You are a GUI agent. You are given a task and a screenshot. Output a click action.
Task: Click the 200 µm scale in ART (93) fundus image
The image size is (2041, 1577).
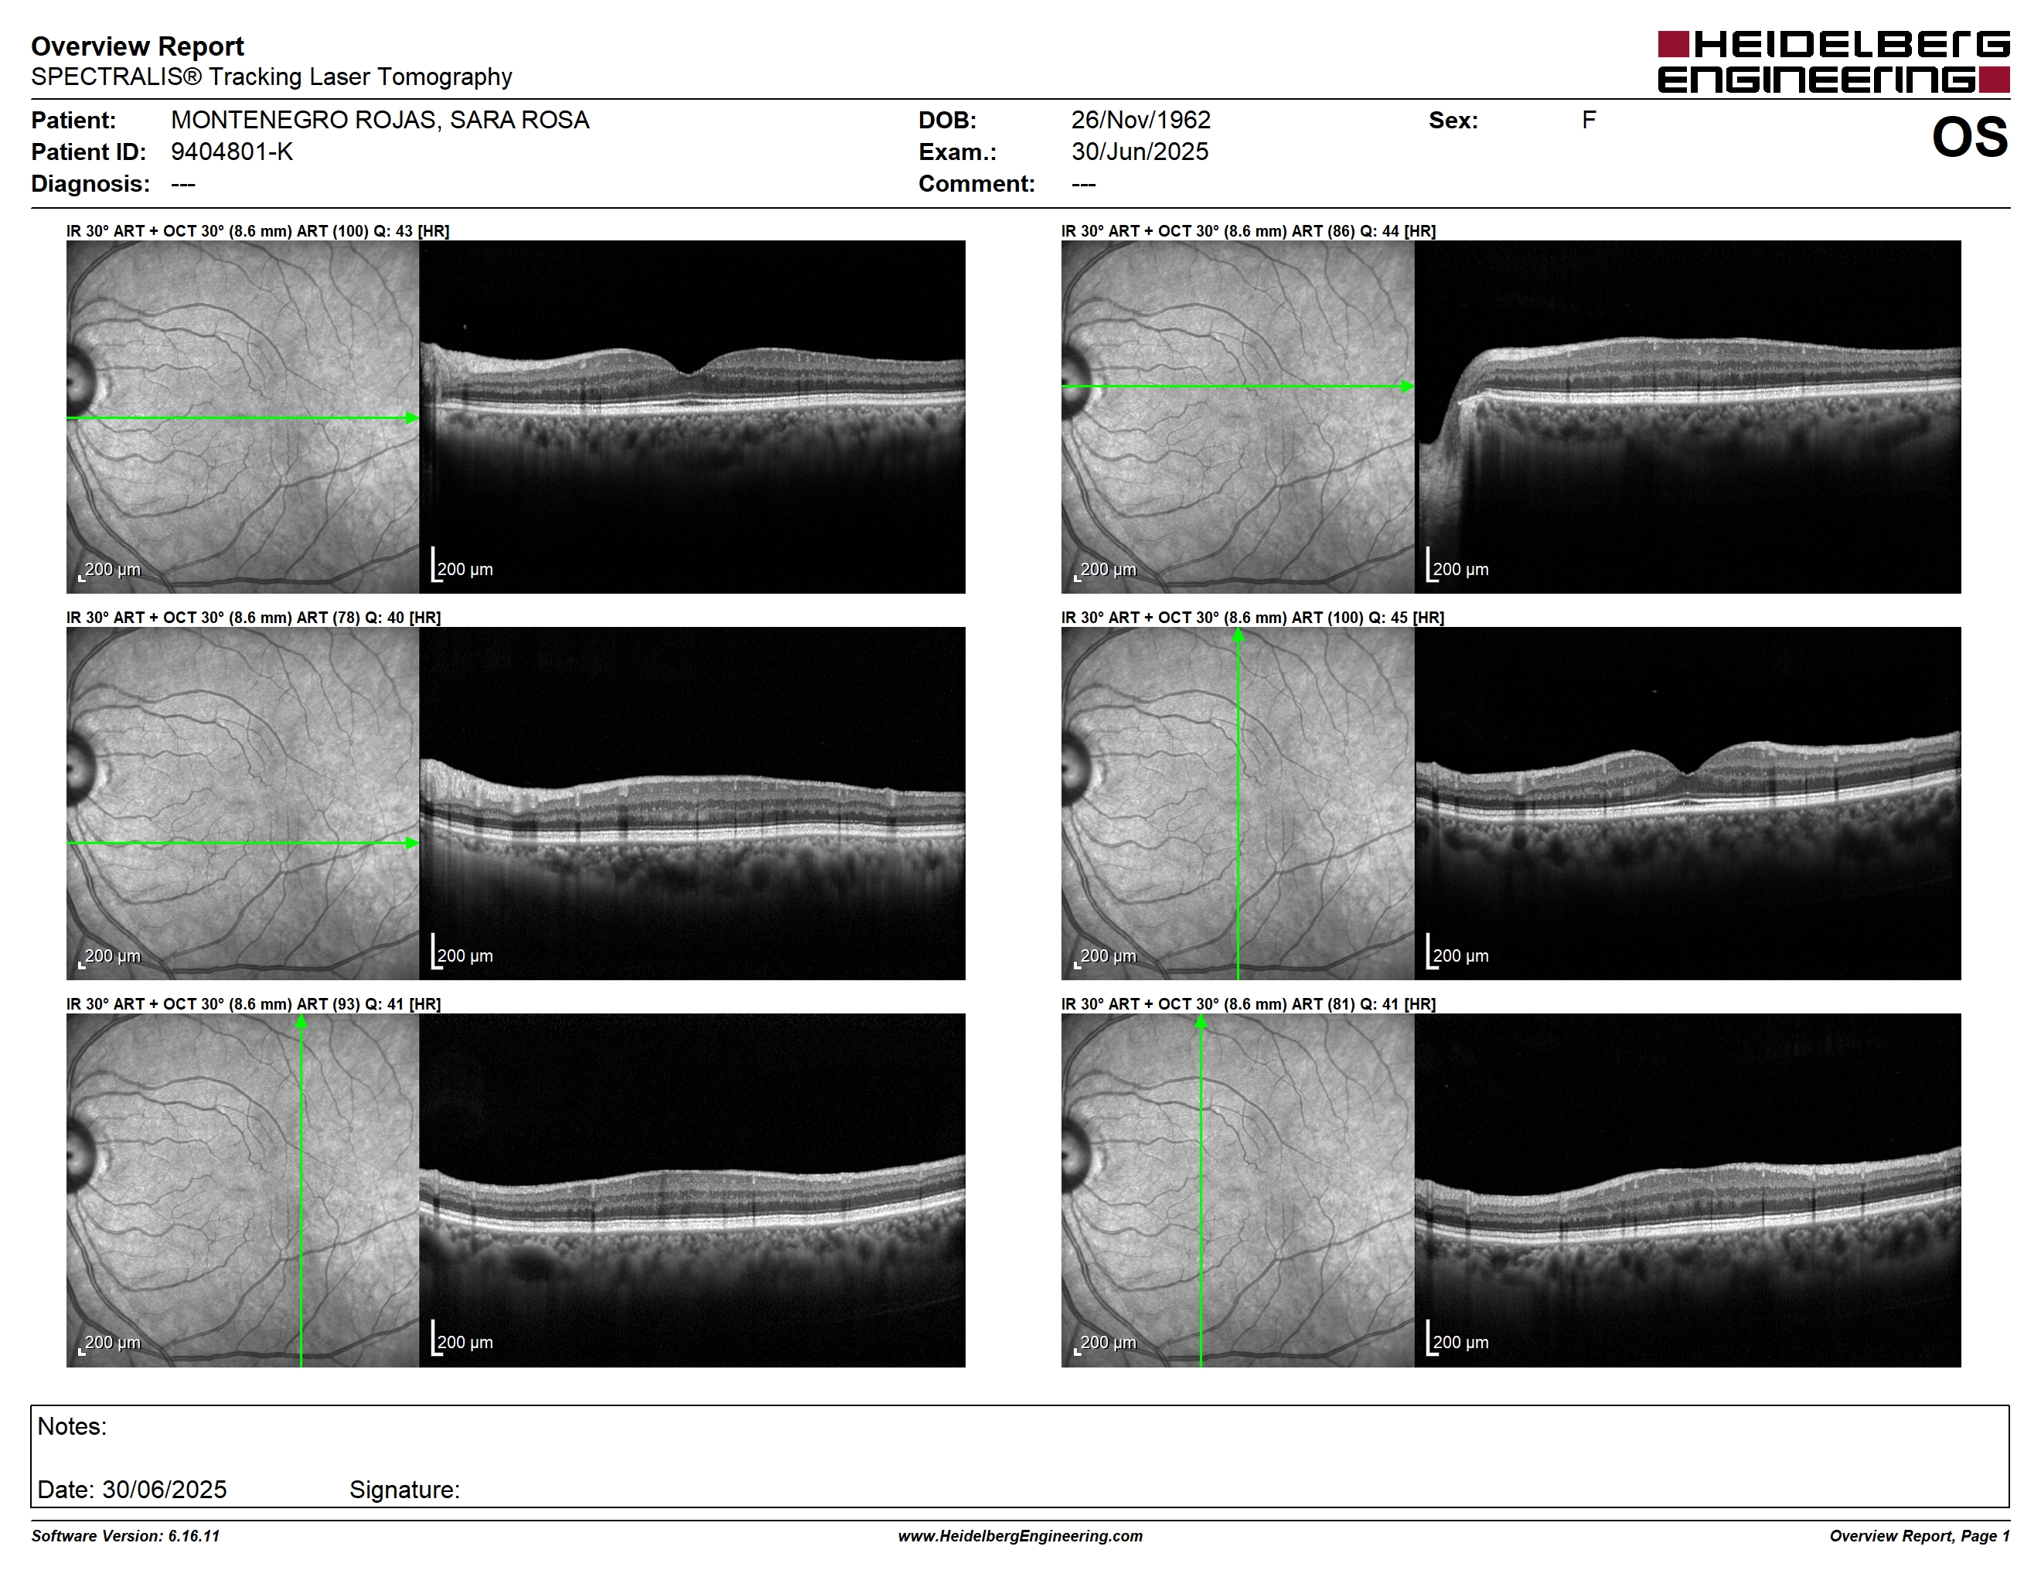coord(109,1344)
